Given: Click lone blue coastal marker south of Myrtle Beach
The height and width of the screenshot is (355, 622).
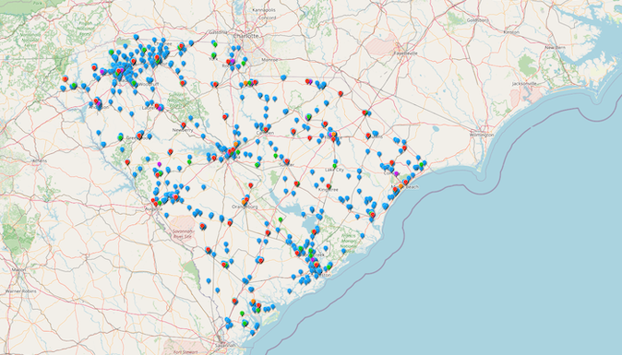Looking at the screenshot, I should (362, 236).
